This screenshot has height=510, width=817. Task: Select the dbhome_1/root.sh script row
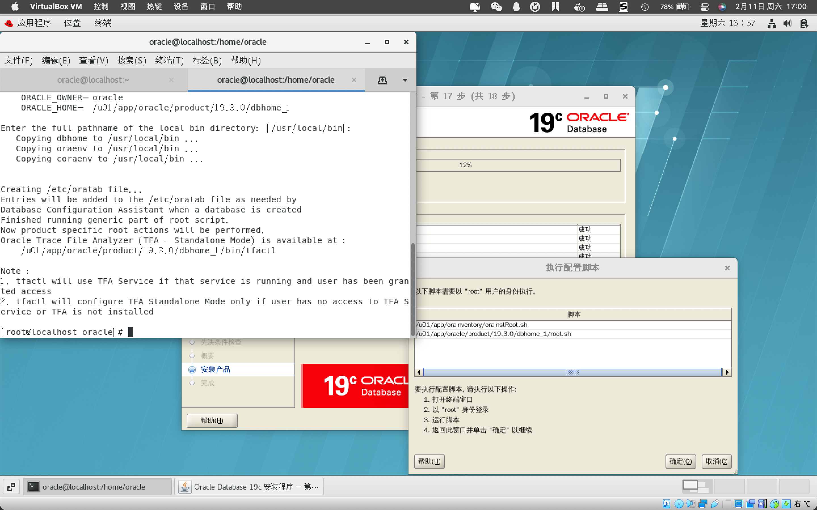(573, 333)
